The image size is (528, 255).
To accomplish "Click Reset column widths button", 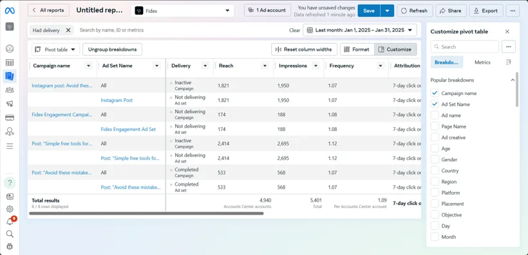I will pyautogui.click(x=304, y=49).
